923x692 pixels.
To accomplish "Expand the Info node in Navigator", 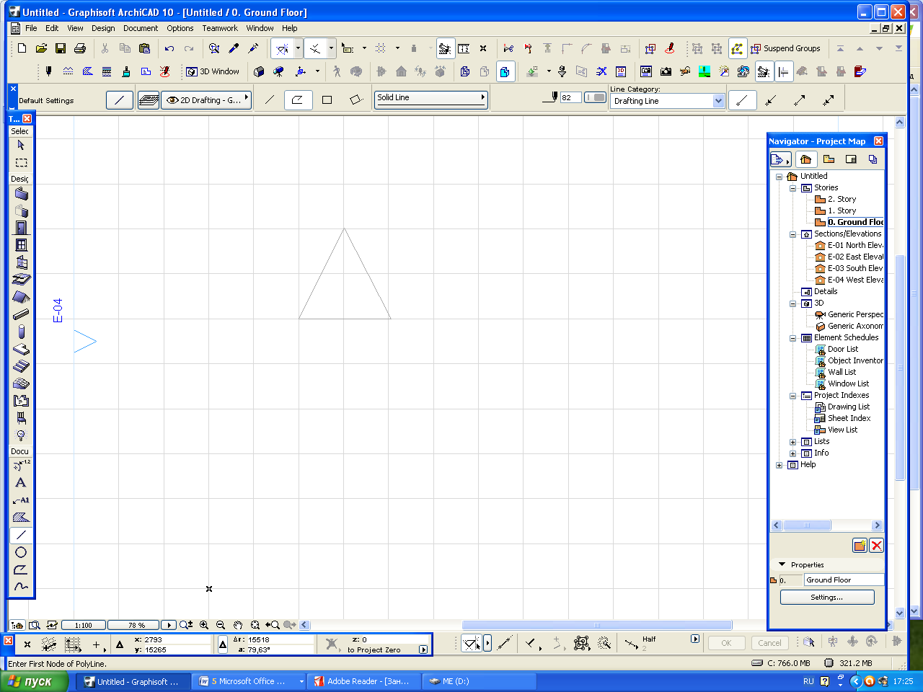I will (792, 453).
